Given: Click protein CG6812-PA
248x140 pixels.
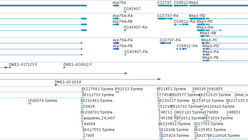Looking at the screenshot, I should 182,49.
